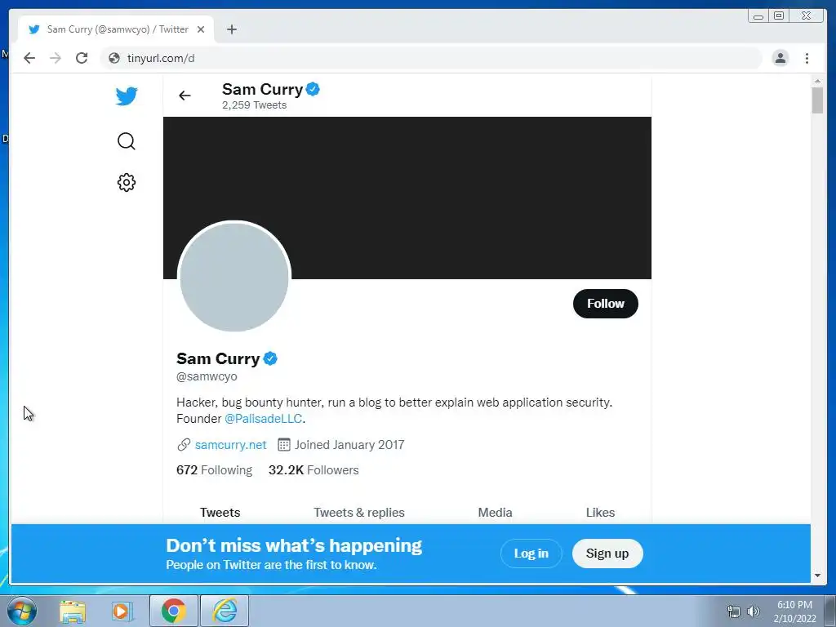This screenshot has height=627, width=836.
Task: Click the browser back navigation arrow
Action: click(x=29, y=58)
